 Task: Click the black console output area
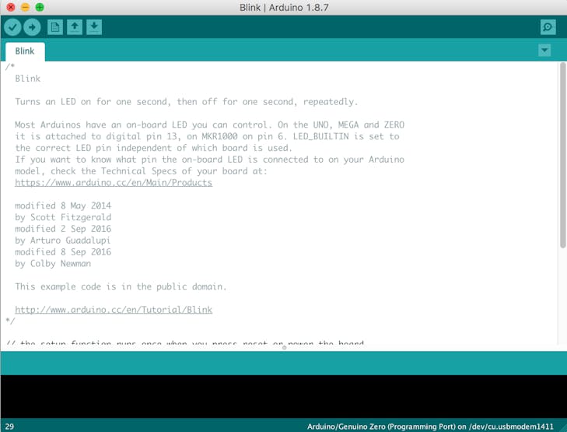pyautogui.click(x=283, y=396)
